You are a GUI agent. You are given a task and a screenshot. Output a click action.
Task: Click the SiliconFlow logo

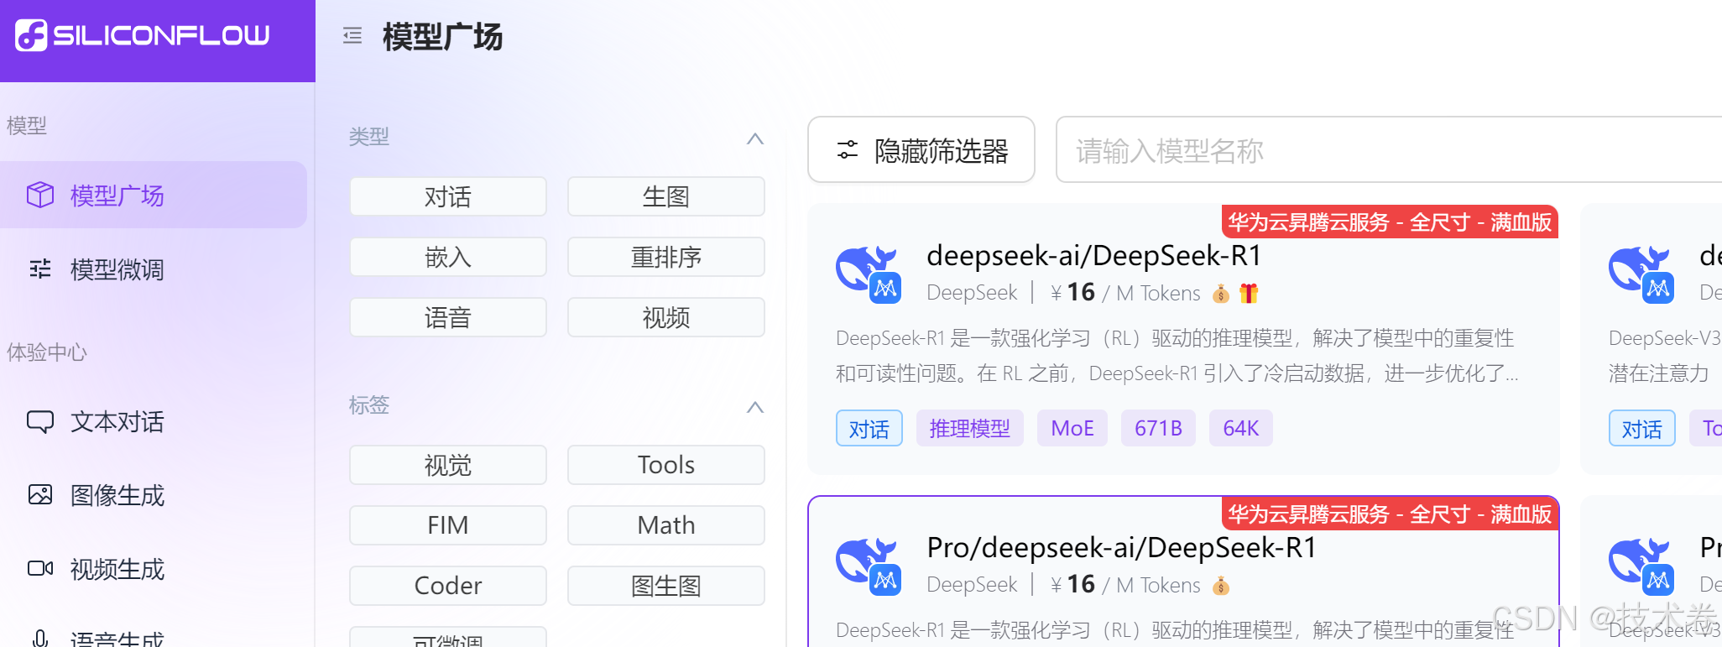point(143,35)
